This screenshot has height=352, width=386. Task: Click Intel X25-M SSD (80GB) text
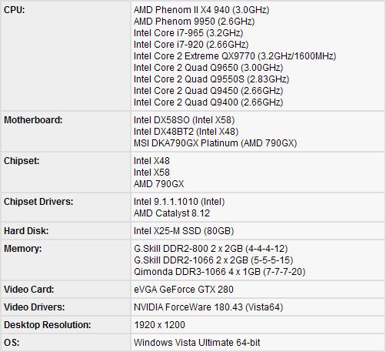[x=184, y=231]
